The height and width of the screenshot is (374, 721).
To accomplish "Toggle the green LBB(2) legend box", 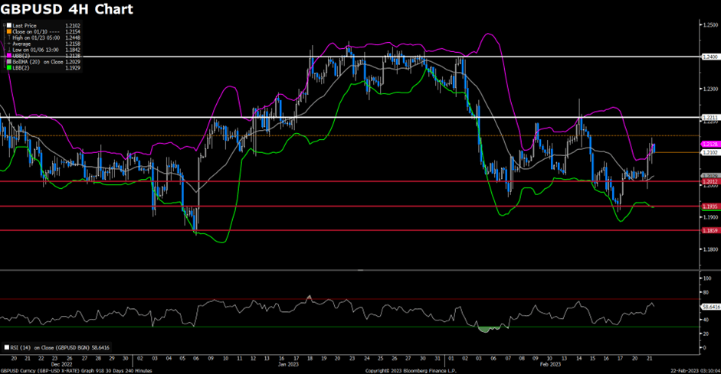I will 8,68.
